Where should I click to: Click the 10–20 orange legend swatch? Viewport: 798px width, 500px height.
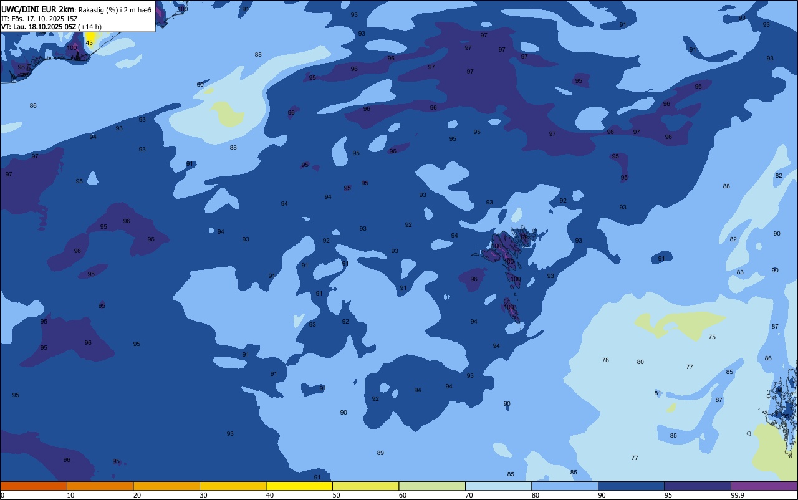coord(100,486)
